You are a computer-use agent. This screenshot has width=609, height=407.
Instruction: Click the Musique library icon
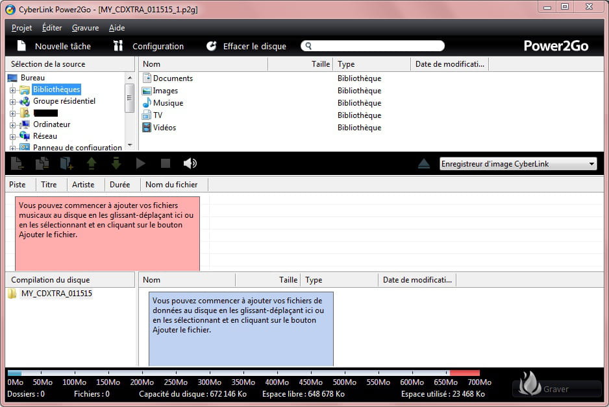[147, 103]
